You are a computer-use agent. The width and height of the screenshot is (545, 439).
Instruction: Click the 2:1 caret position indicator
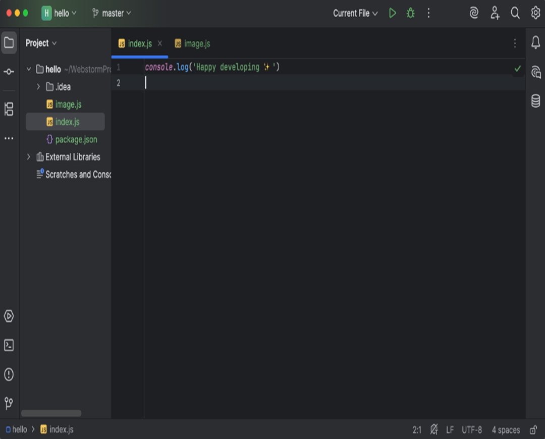pos(417,430)
